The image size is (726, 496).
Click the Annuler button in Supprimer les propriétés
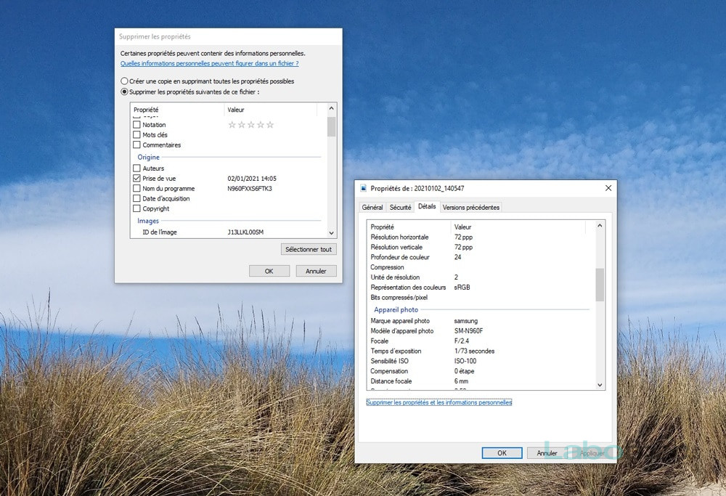316,271
